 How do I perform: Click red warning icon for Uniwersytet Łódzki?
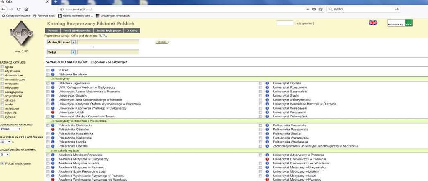coord(53,112)
